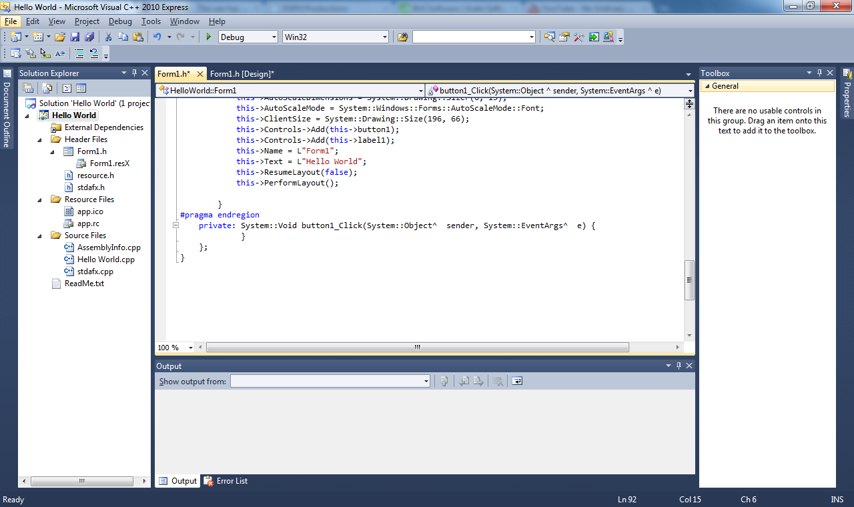This screenshot has height=507, width=854.
Task: Select stdafx.h under Header Files
Action: click(91, 187)
